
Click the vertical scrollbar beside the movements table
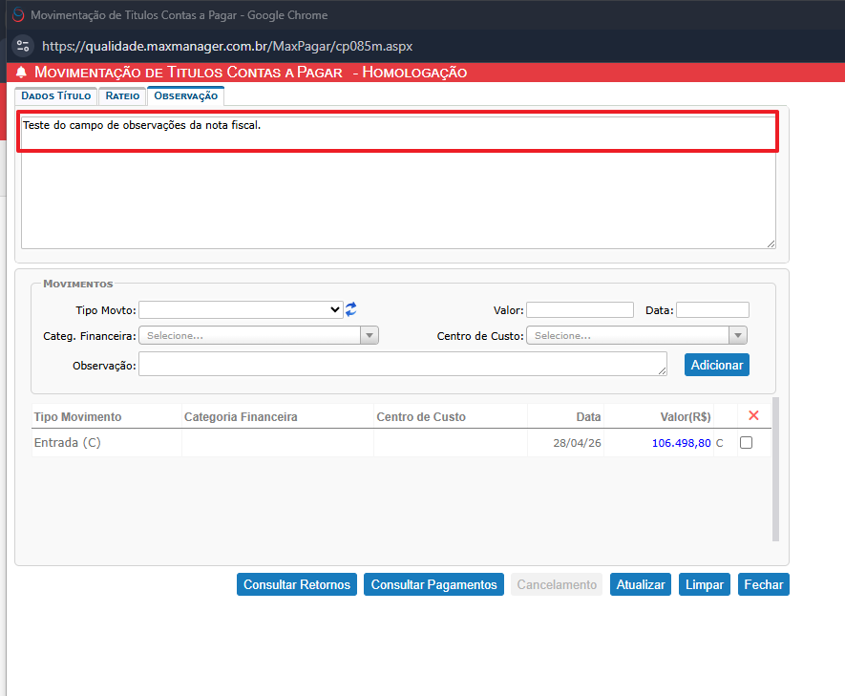[775, 468]
